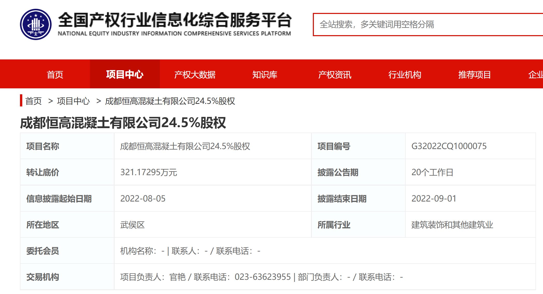Open the 首页 navigation tab
The width and height of the screenshot is (543, 294).
tap(55, 74)
